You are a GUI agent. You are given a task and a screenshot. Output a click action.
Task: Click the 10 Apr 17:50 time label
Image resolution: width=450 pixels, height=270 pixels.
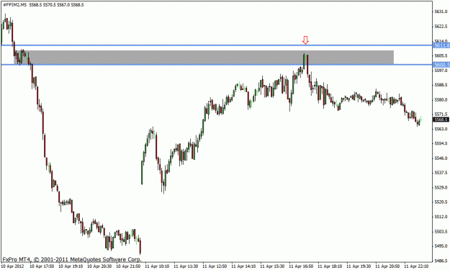(x=42, y=266)
